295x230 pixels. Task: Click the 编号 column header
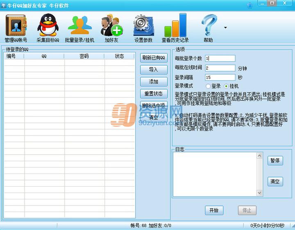[x=14, y=56]
